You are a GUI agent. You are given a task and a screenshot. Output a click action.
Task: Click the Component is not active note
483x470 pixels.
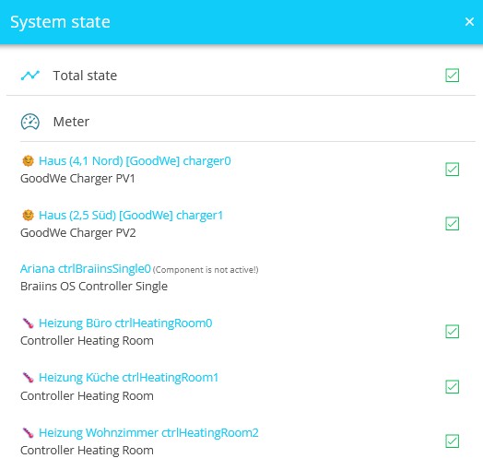(x=206, y=270)
